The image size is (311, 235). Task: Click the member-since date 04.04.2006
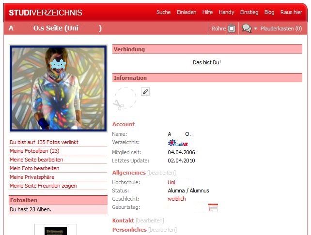point(181,152)
